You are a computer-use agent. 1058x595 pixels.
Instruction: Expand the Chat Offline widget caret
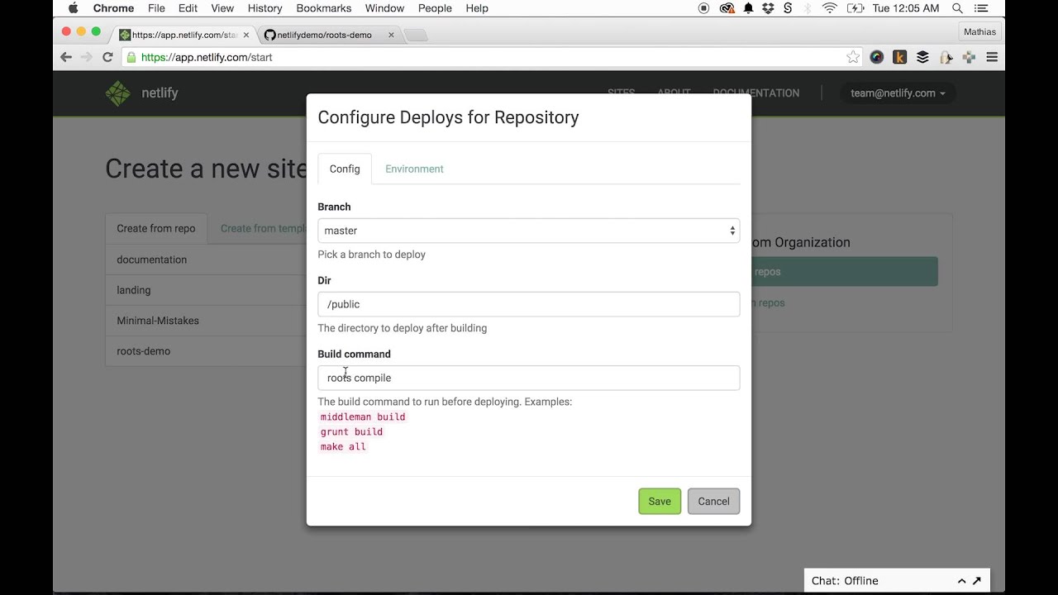point(961,581)
